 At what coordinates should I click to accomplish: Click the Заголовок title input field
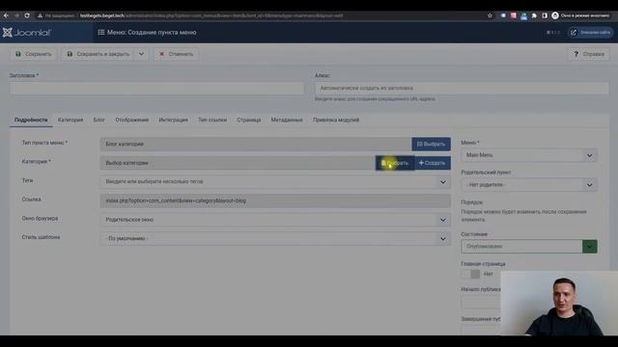[156, 88]
